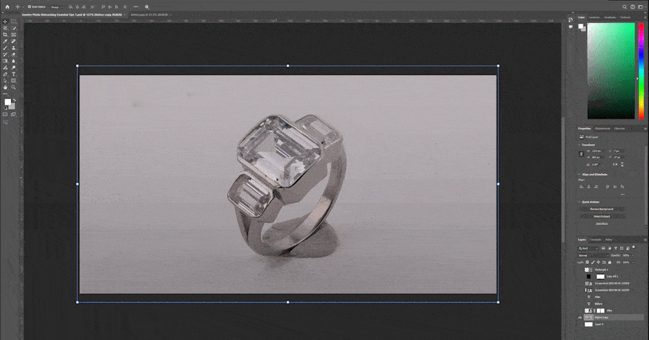
Task: Switch to the Adjustments tab
Action: coord(602,128)
